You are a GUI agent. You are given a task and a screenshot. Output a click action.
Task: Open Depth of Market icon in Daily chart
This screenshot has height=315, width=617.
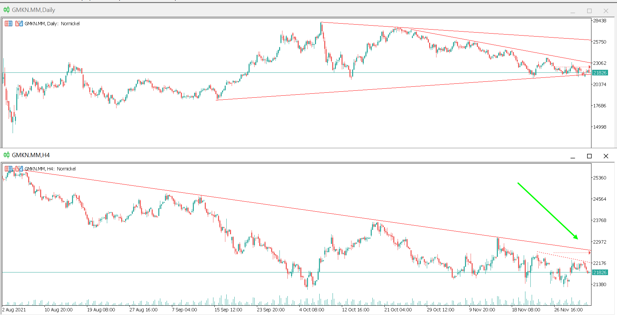9,24
